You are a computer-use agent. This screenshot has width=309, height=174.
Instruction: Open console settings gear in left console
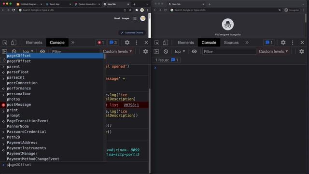click(145, 52)
